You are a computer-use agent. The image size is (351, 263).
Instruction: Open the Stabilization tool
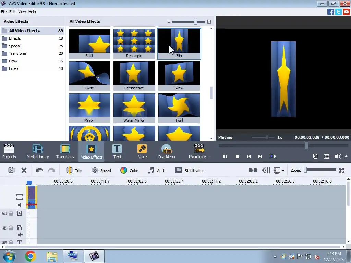point(190,171)
